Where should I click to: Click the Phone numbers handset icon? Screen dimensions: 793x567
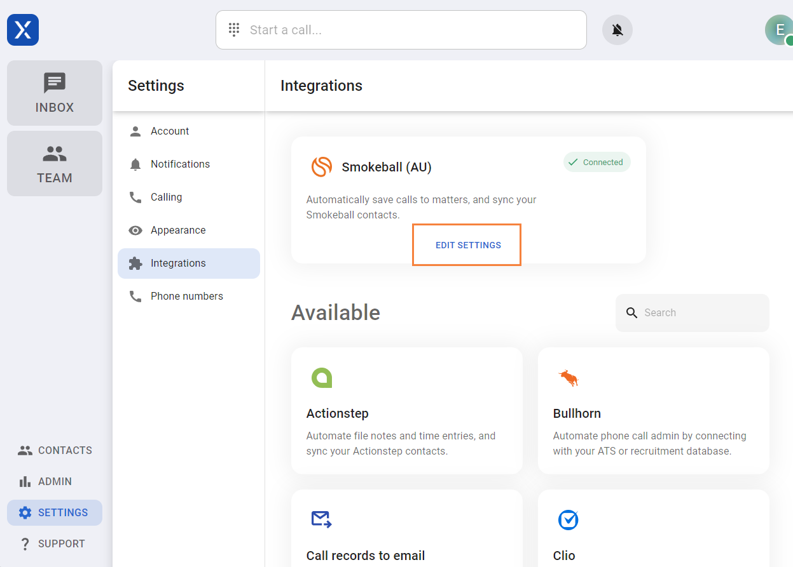[x=135, y=297]
